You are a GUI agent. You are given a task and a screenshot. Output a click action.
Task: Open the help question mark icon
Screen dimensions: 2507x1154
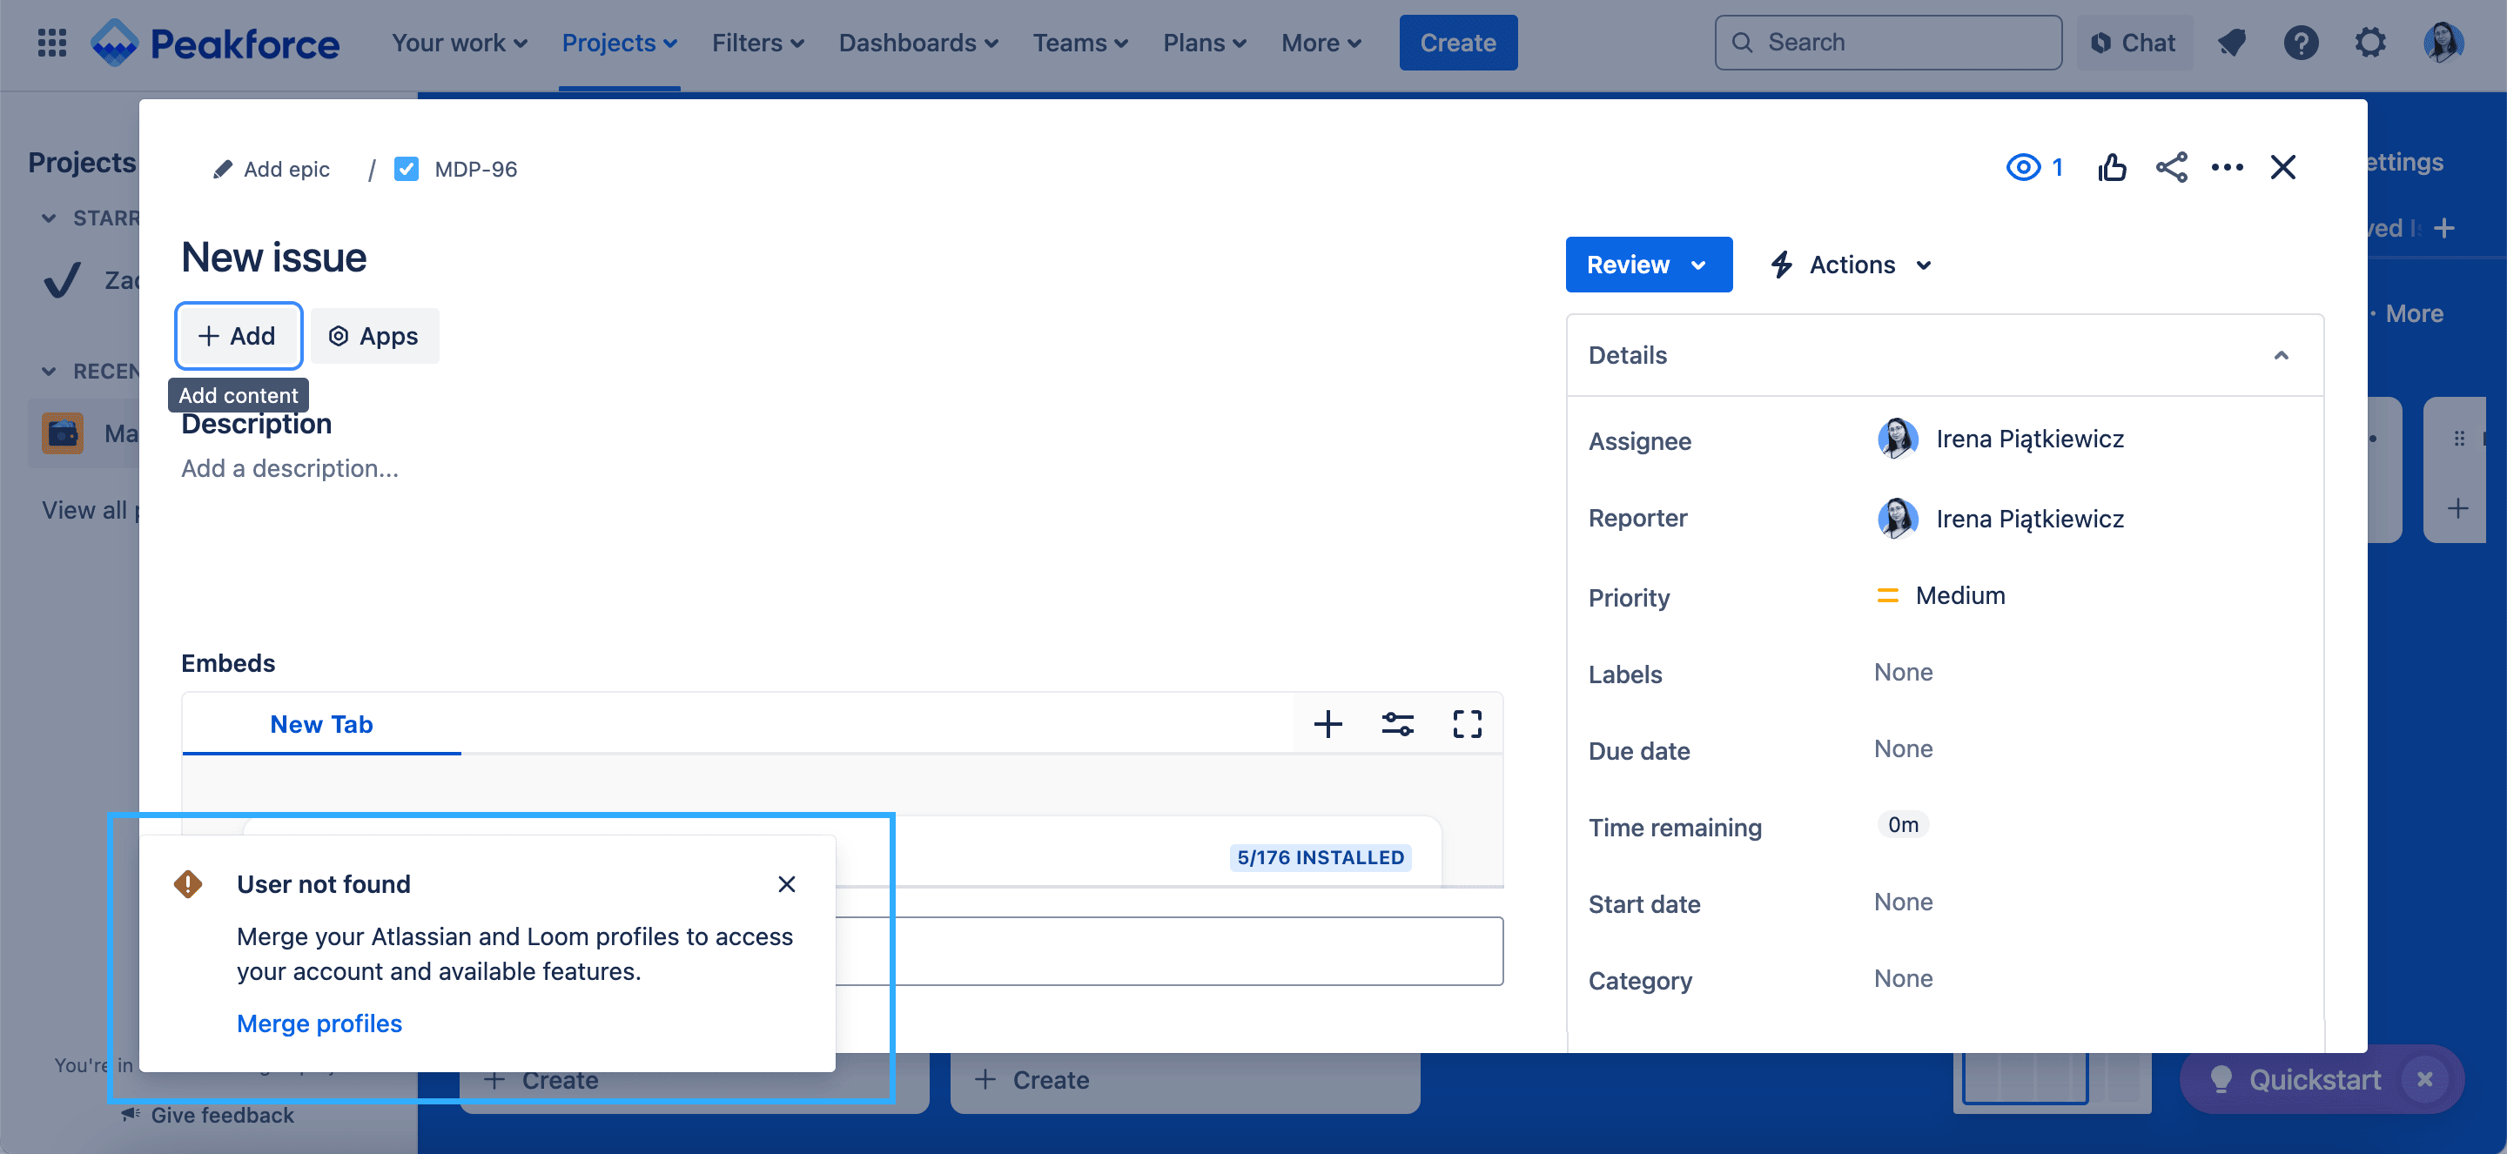tap(2301, 43)
